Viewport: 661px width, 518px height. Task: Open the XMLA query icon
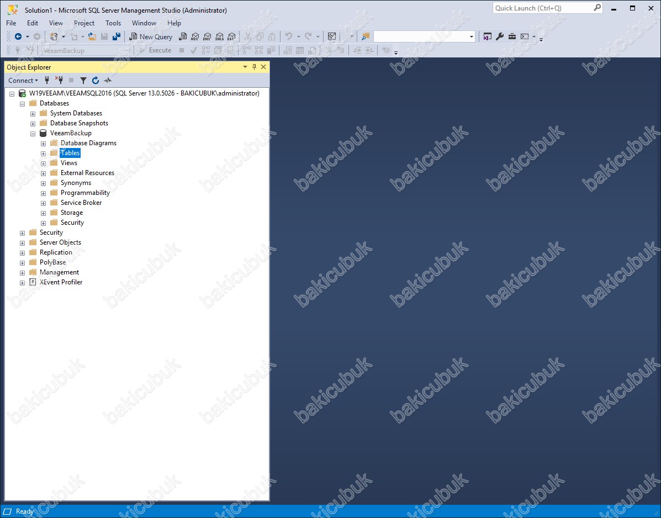click(x=219, y=36)
